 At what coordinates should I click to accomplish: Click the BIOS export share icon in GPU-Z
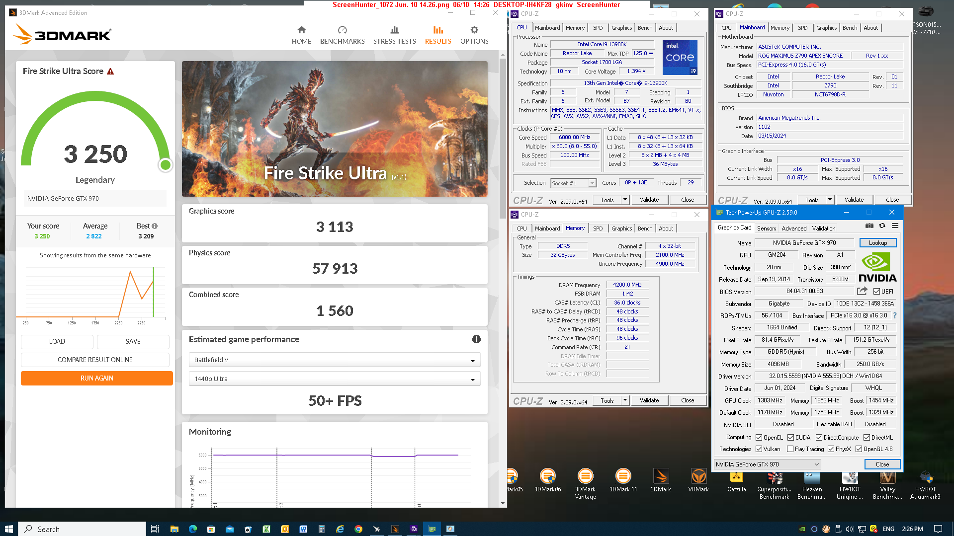[x=863, y=291]
